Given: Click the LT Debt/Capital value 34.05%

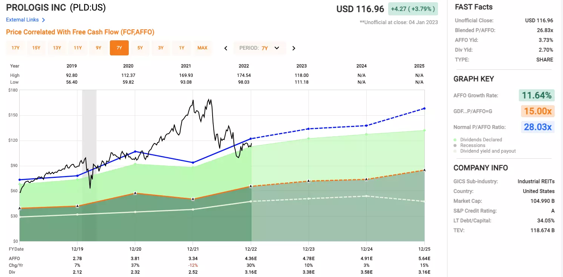Looking at the screenshot, I should (x=545, y=221).
